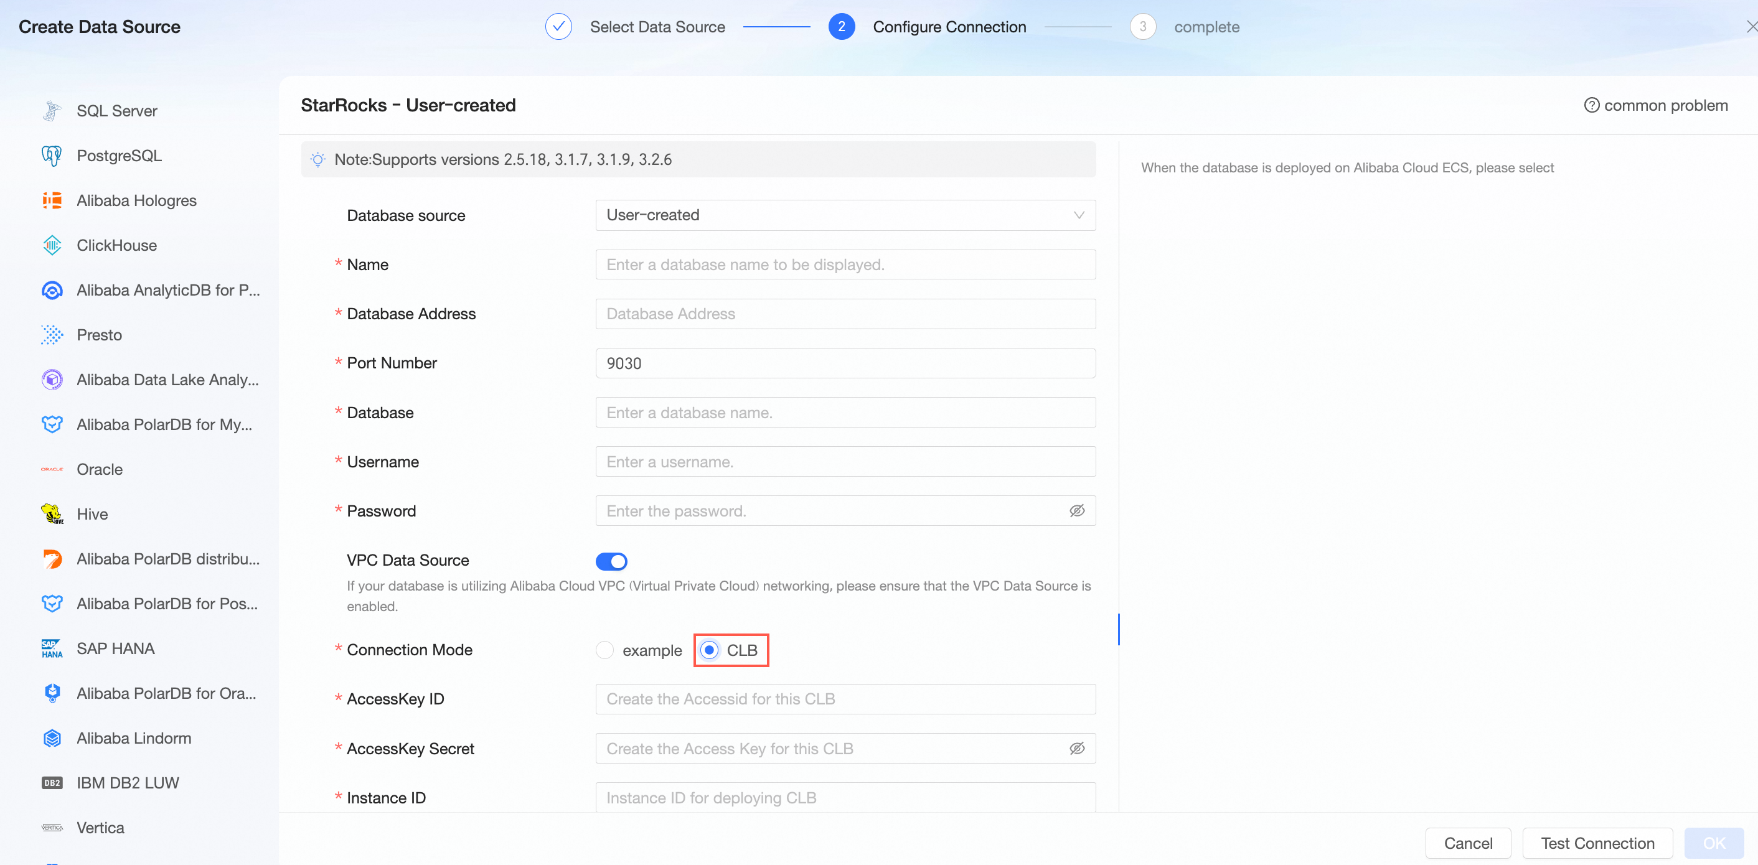Select Alibaba Hologres from the list
The width and height of the screenshot is (1758, 865).
136,200
